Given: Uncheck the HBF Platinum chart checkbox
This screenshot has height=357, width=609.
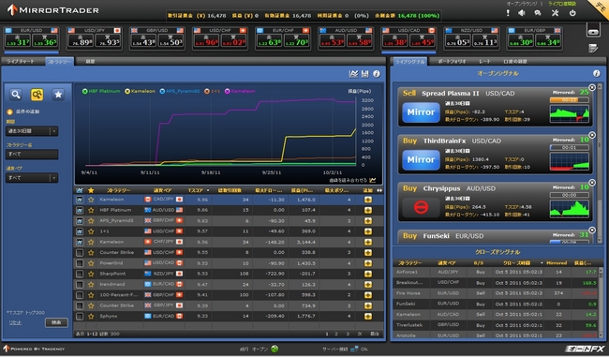Looking at the screenshot, I should 80,210.
